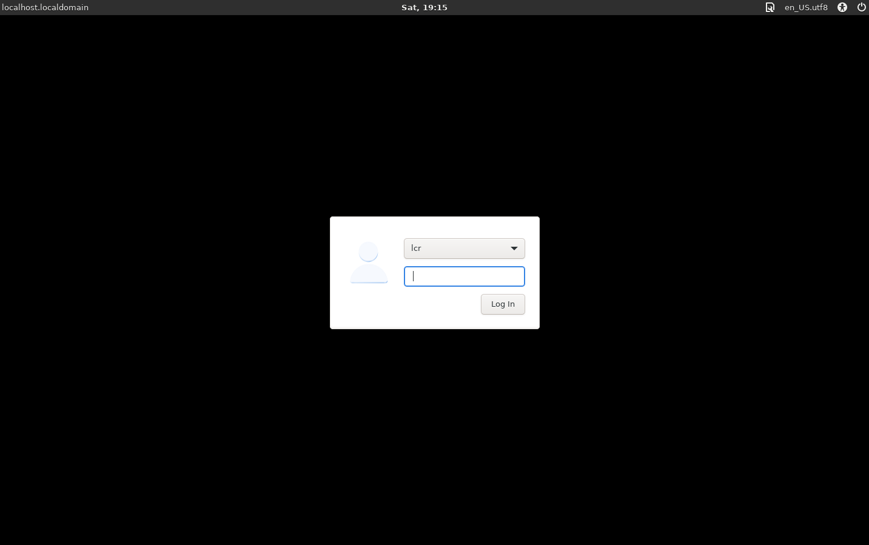Click the date and time in top bar
Screen dimensions: 869x545
[x=424, y=7]
